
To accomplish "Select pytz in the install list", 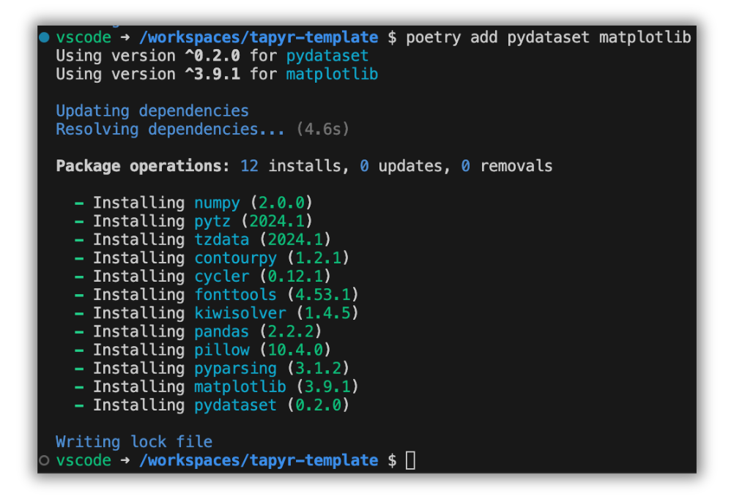I will point(212,221).
